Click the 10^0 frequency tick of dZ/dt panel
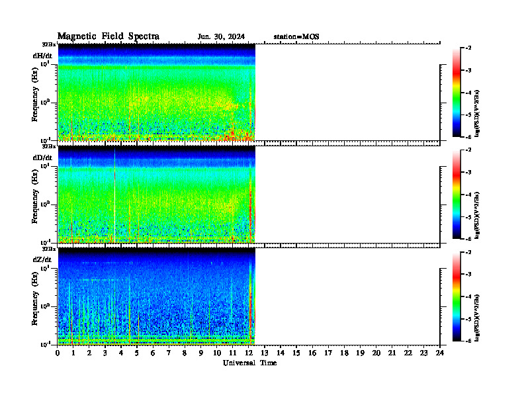 (x=44, y=306)
